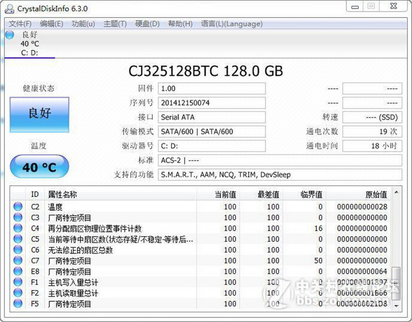
Task: Open the 硬盘(D) menu
Action: [147, 24]
